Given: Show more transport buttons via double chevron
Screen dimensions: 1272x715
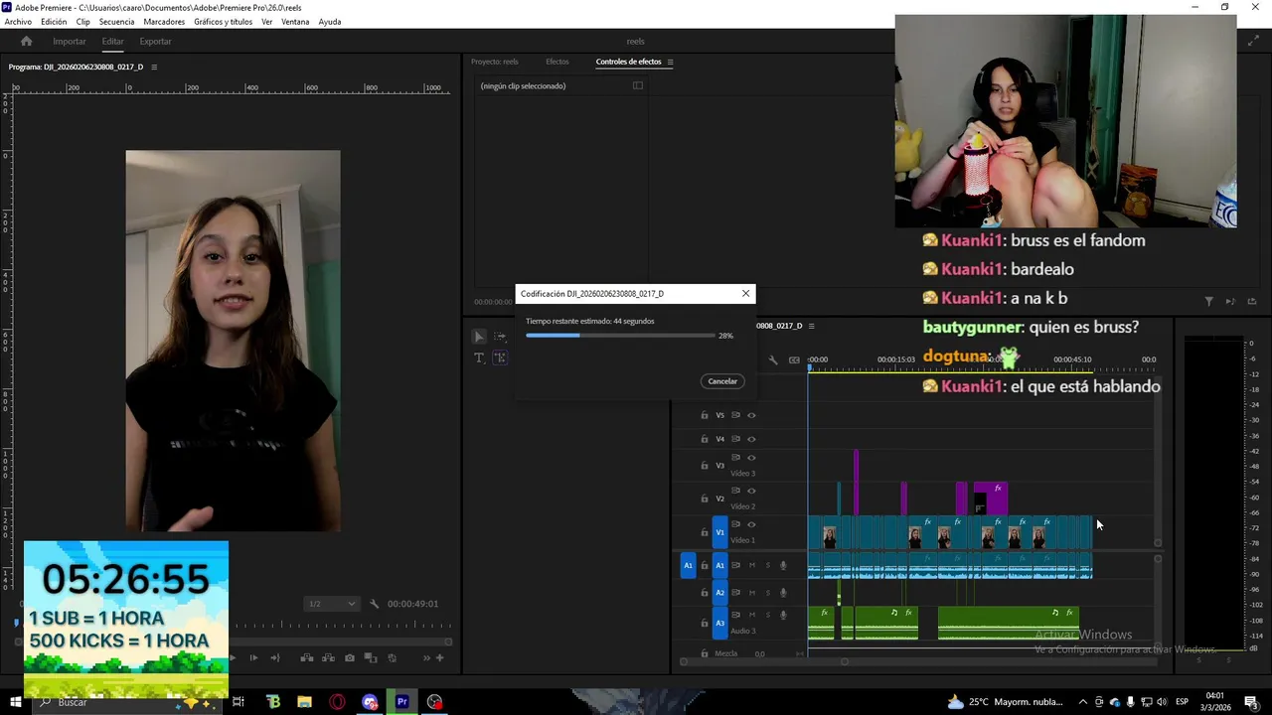Looking at the screenshot, I should pos(427,657).
